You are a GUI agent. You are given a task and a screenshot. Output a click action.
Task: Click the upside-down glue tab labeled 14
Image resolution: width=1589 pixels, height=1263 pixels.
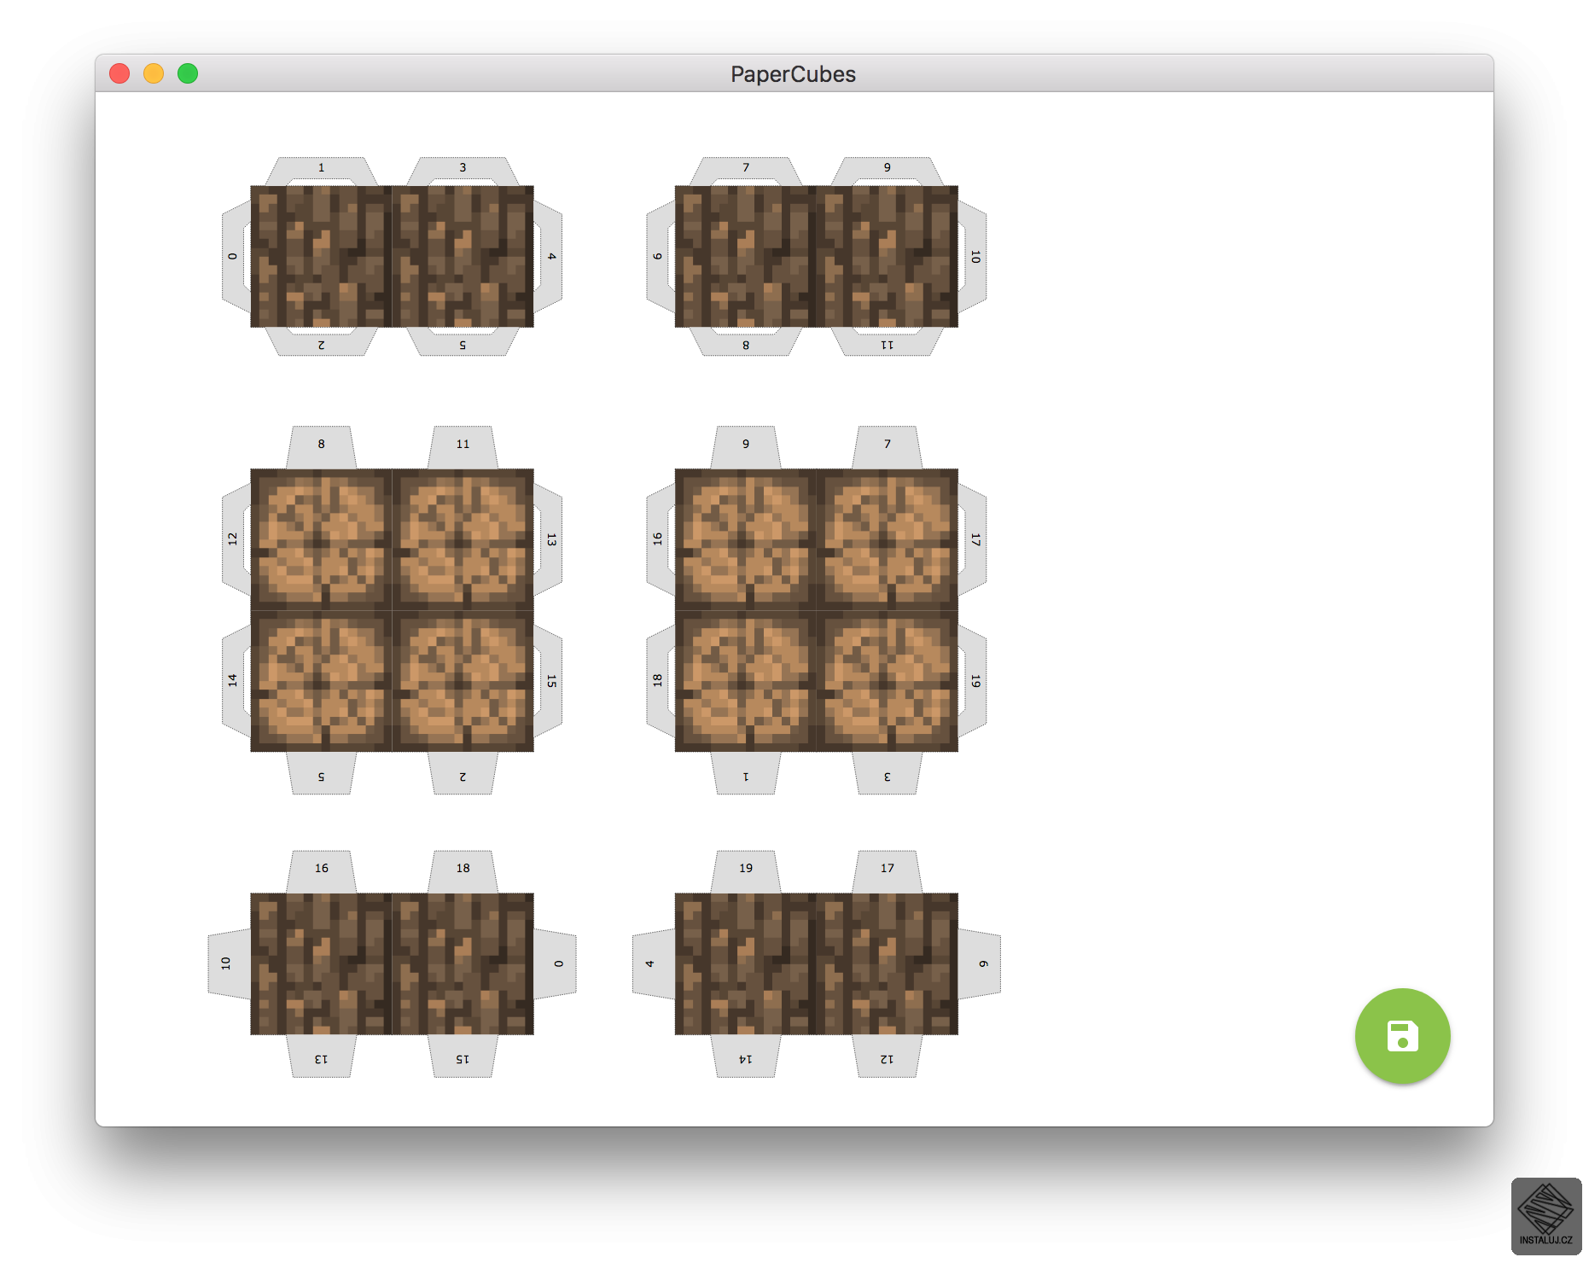[746, 1056]
